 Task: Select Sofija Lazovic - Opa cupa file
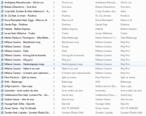pos(18,86)
